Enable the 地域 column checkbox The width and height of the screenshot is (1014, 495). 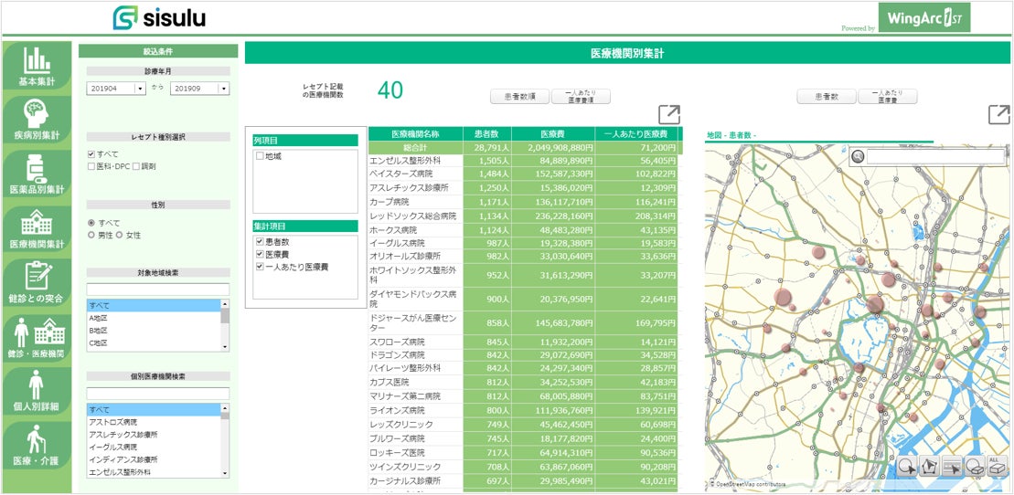pos(260,157)
